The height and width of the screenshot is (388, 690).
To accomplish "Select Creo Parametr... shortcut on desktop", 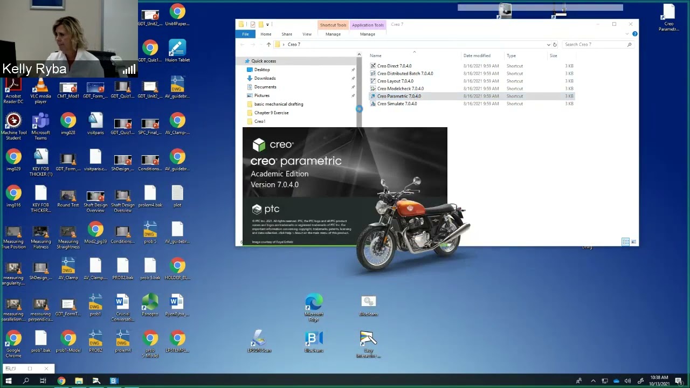I will pos(669,18).
